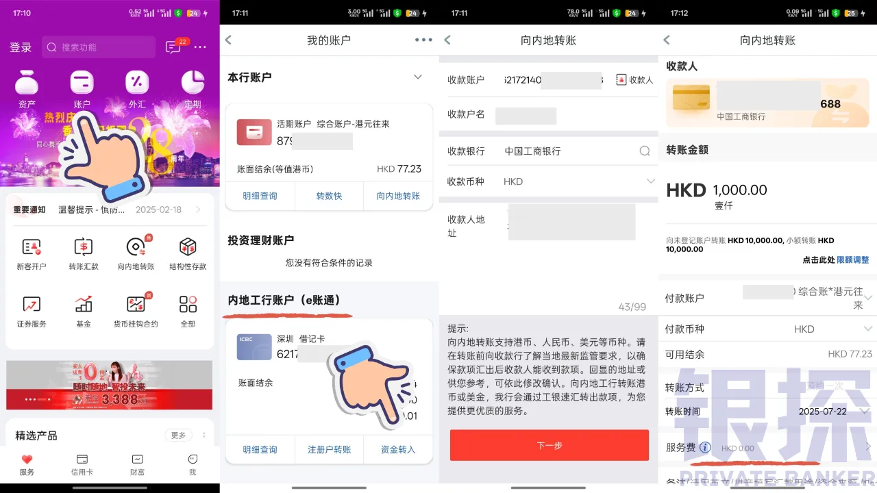This screenshot has width=877, height=493.
Task: Click the 资金转入 button
Action: pos(398,450)
